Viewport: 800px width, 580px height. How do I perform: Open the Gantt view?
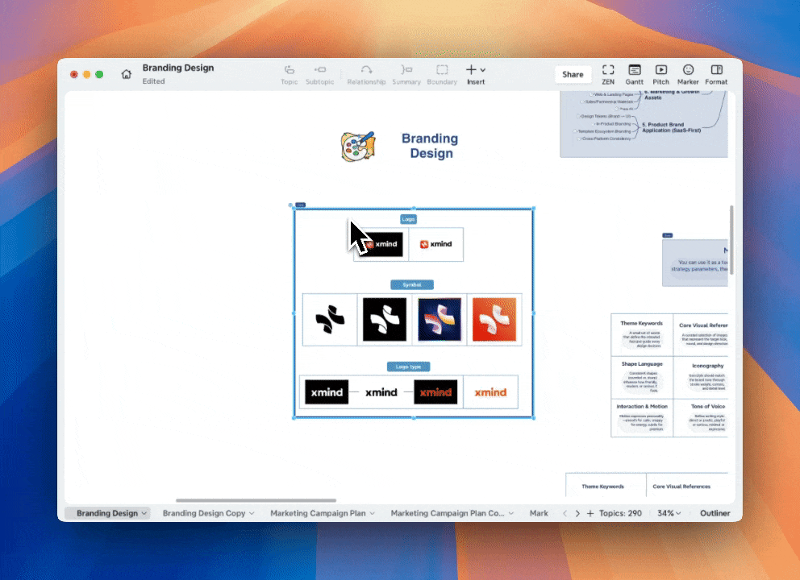pos(634,74)
